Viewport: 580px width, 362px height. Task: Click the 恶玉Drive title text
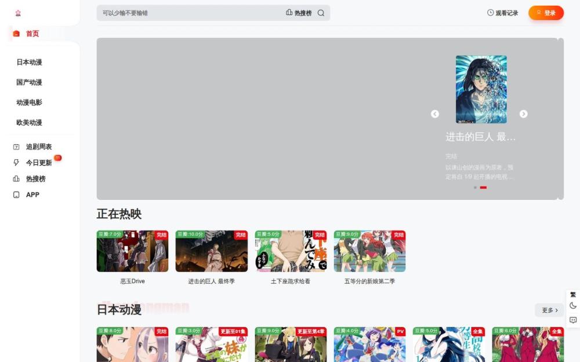click(x=132, y=281)
